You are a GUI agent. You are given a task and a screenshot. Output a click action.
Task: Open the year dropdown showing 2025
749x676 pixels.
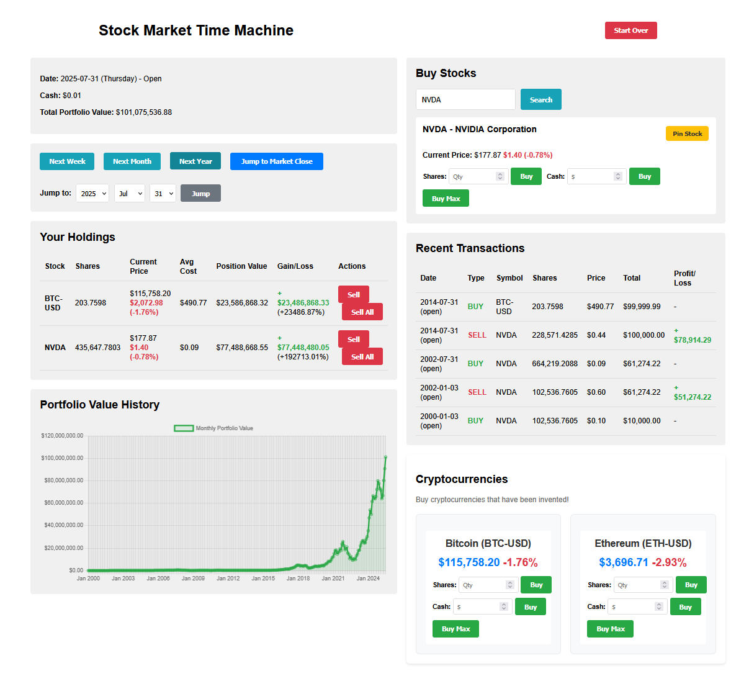[x=92, y=194]
